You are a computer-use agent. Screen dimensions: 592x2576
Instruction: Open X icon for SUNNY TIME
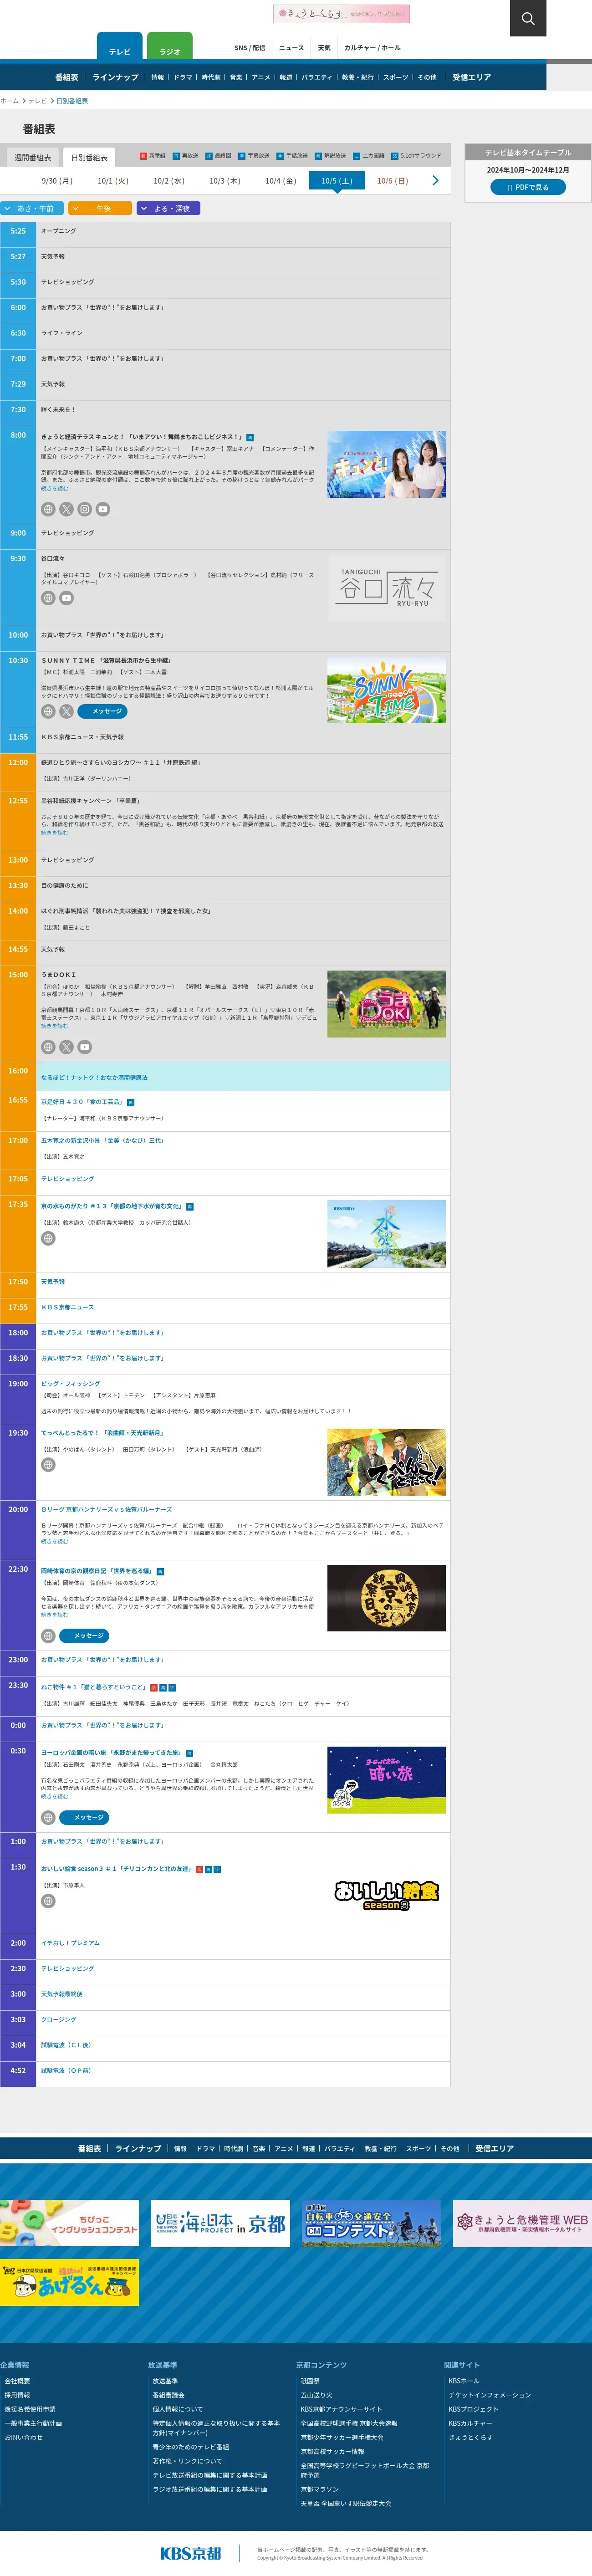click(x=66, y=711)
